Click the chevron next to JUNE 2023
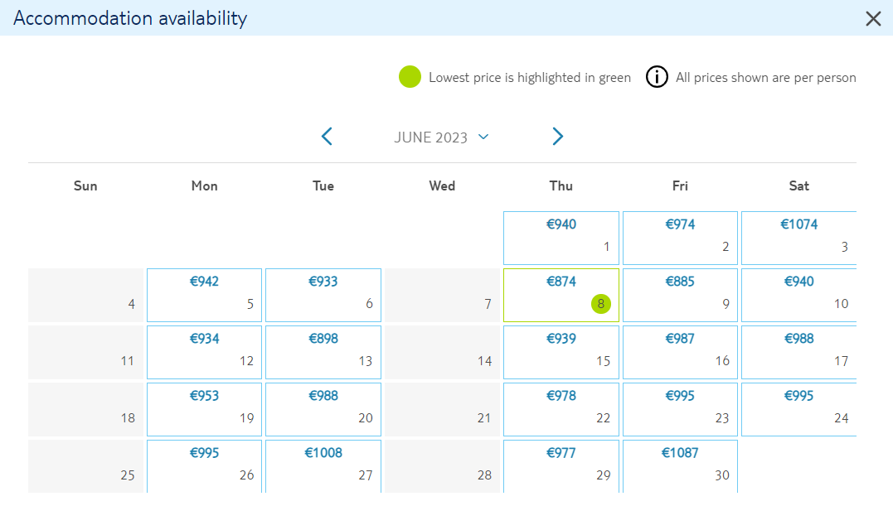 point(483,137)
